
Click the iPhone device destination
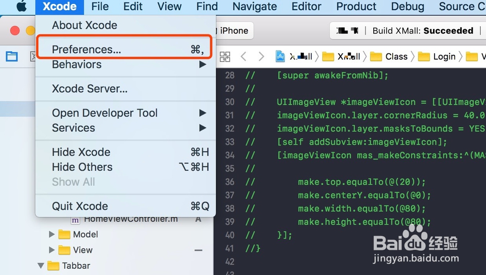[x=234, y=31]
